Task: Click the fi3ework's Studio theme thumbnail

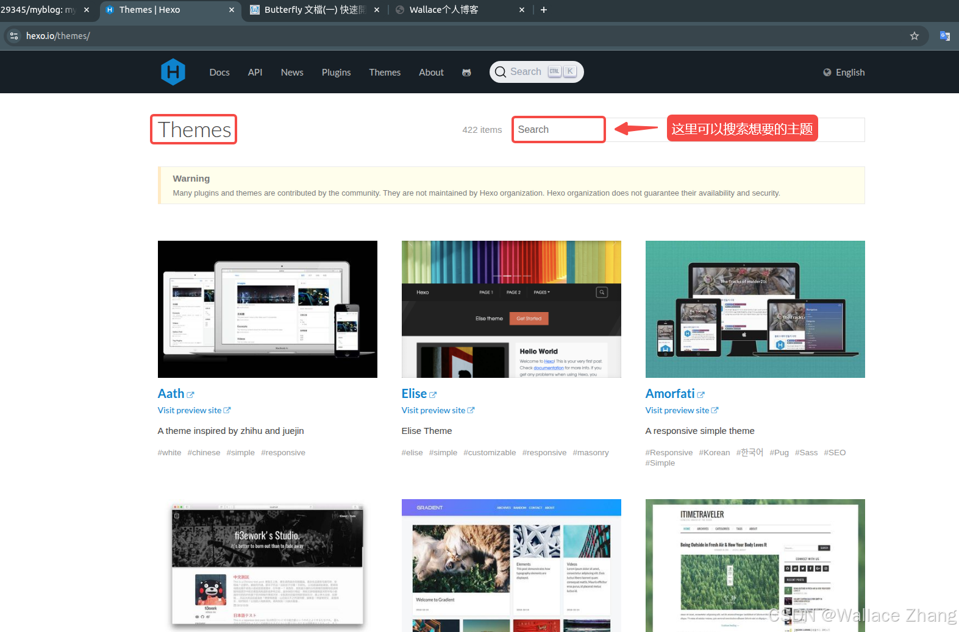Action: [267, 566]
